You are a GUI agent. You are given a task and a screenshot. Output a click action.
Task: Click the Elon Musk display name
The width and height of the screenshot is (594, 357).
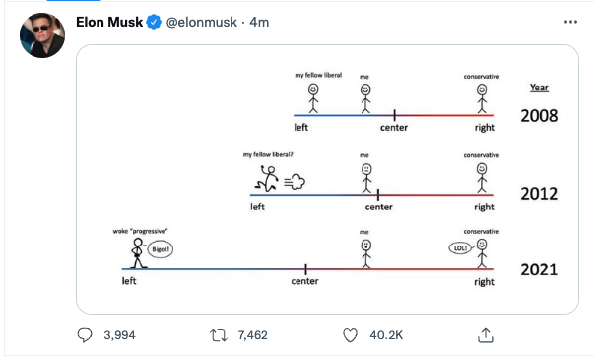109,22
